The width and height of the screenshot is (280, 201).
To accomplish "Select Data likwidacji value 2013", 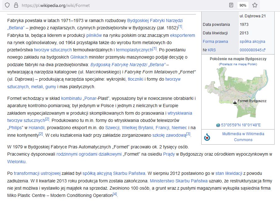I will (244, 33).
